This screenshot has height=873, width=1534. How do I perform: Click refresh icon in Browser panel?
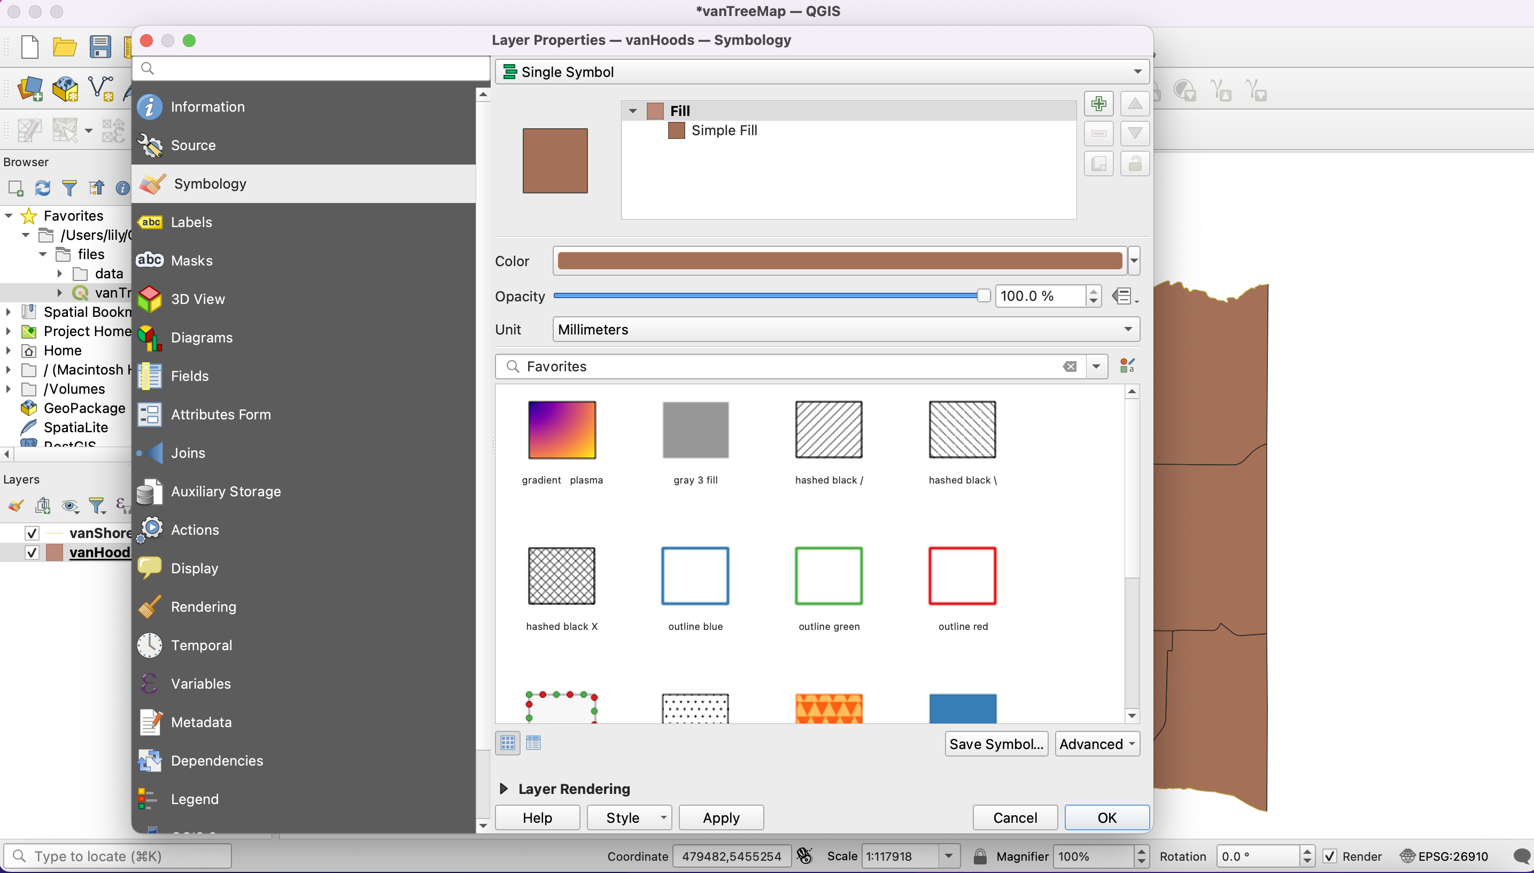pyautogui.click(x=42, y=188)
